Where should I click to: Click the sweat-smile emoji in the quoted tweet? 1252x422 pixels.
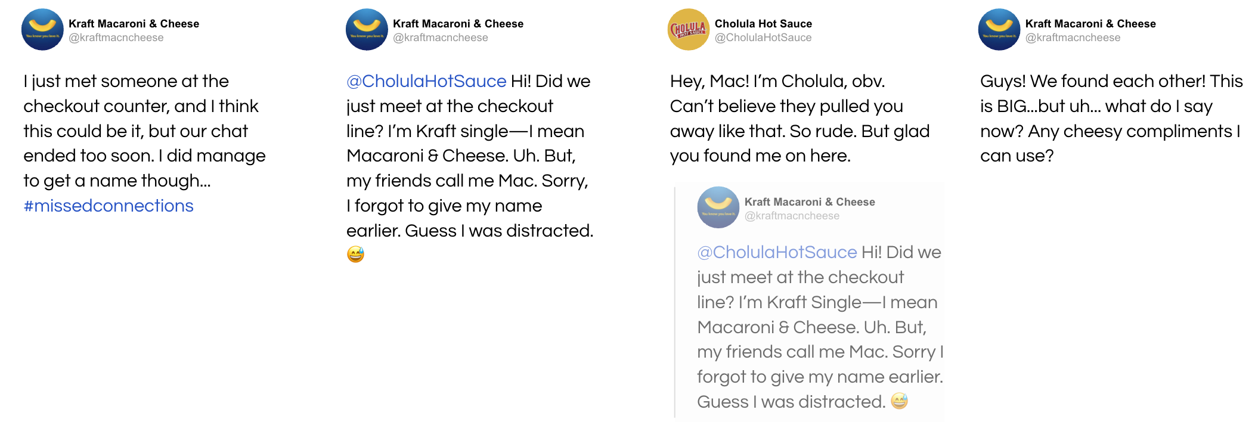pyautogui.click(x=899, y=401)
